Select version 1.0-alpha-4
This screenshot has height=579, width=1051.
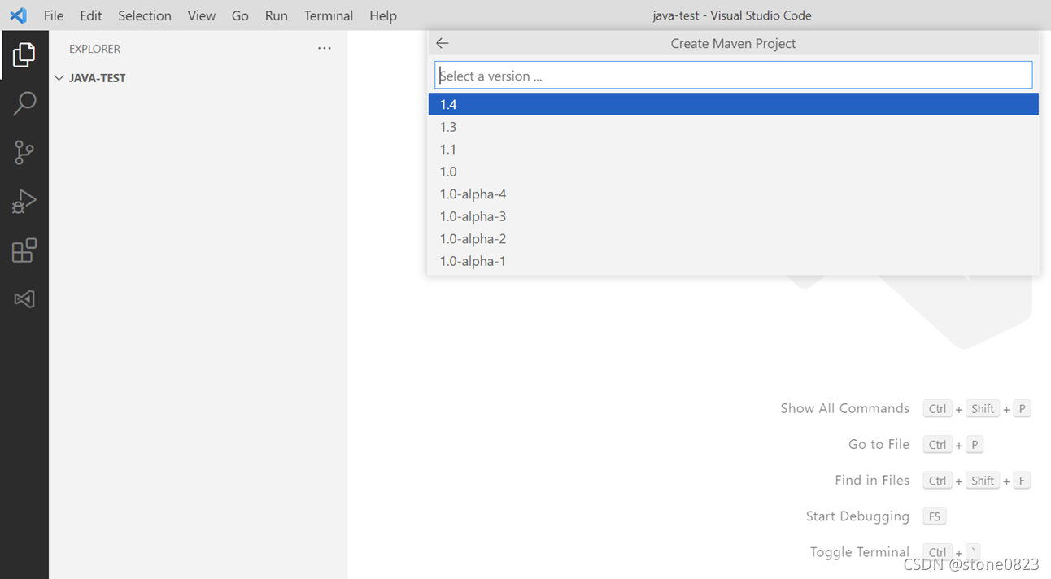tap(733, 194)
